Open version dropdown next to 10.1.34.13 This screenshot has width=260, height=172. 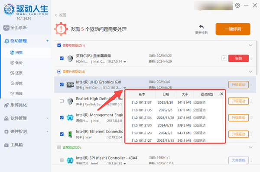(125, 163)
